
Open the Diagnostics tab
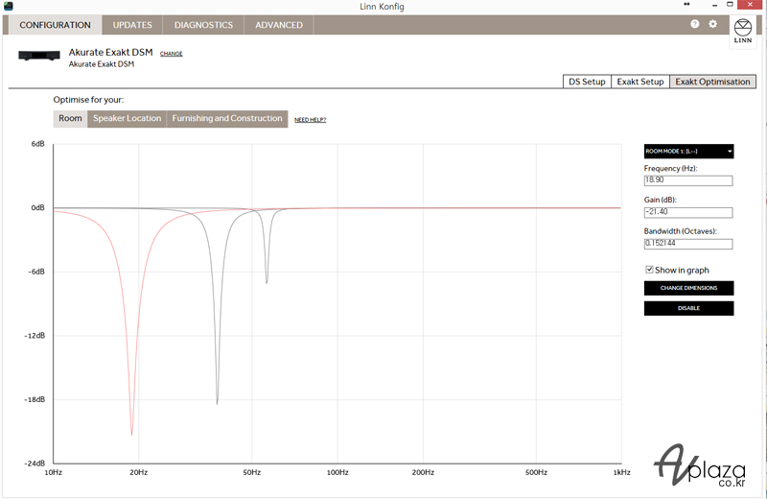click(203, 25)
